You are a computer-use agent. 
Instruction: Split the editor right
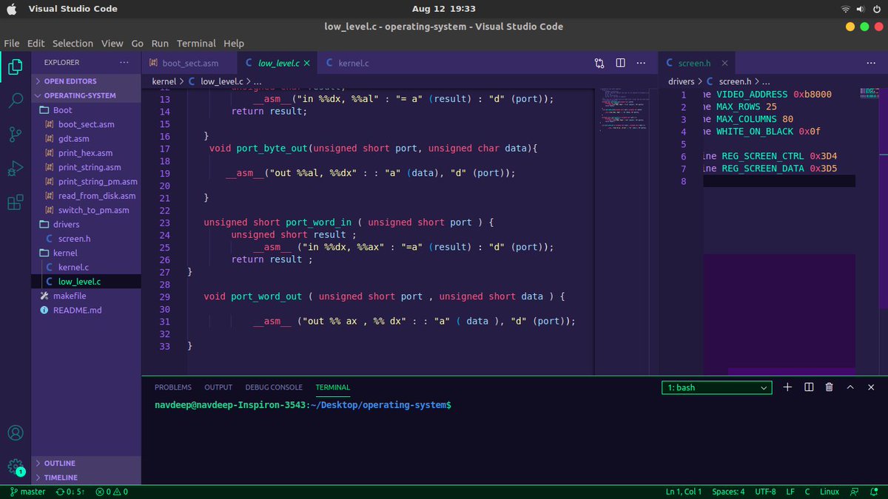click(x=621, y=64)
